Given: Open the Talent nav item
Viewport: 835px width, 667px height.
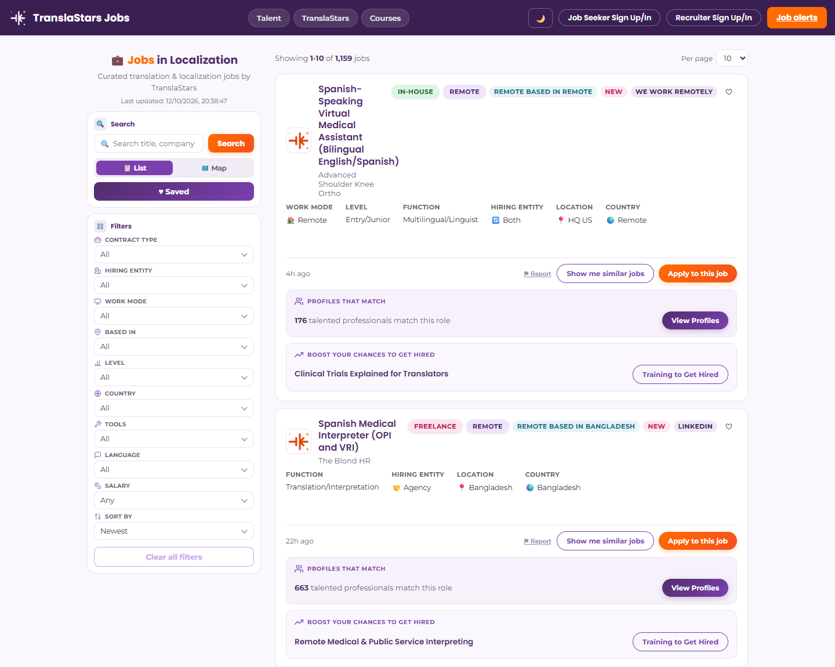Looking at the screenshot, I should (268, 18).
